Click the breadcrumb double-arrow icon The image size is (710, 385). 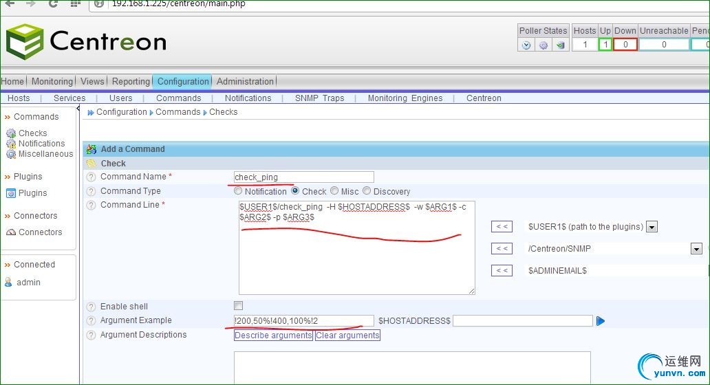click(91, 112)
